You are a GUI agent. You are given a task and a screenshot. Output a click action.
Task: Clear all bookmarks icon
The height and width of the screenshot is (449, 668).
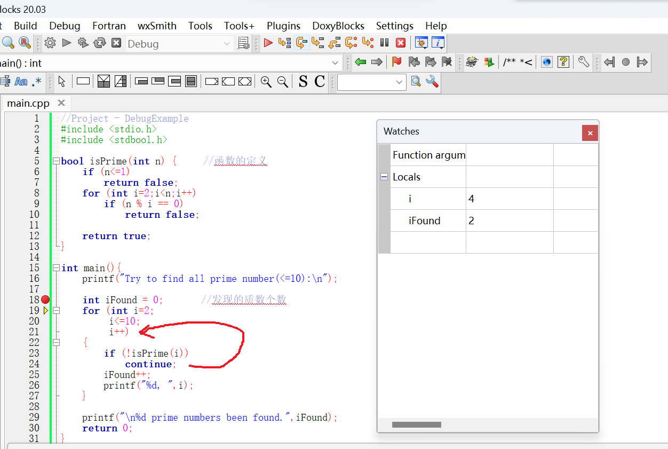pyautogui.click(x=447, y=62)
